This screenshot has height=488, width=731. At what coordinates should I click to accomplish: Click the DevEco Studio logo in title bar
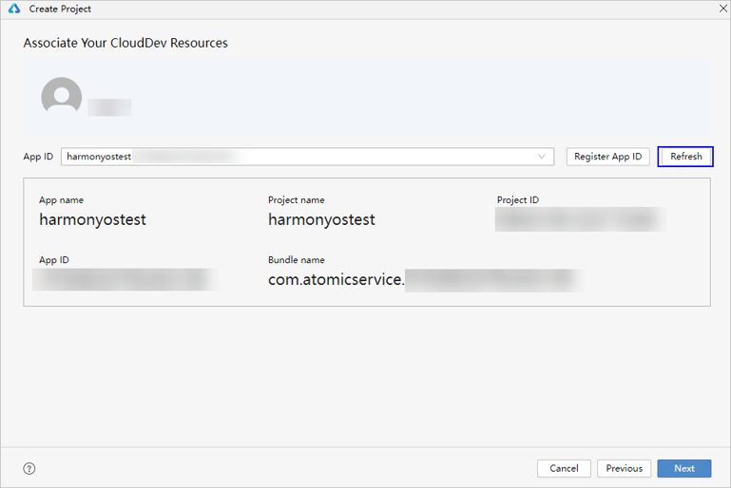(x=14, y=9)
